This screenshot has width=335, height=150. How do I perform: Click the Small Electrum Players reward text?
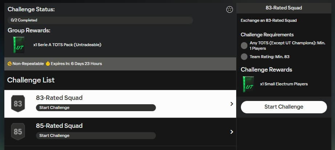pyautogui.click(x=284, y=84)
